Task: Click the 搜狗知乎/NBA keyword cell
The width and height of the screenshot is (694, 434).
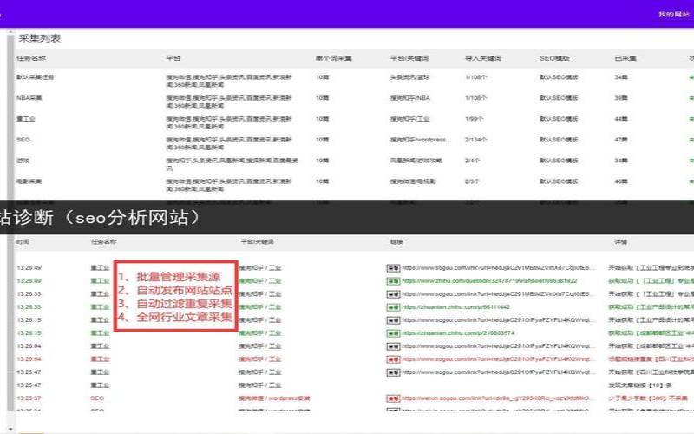Action: pyautogui.click(x=409, y=98)
